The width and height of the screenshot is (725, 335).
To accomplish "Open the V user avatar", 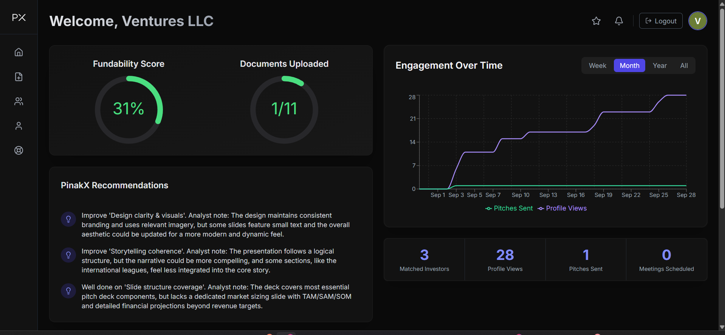I will pyautogui.click(x=698, y=21).
